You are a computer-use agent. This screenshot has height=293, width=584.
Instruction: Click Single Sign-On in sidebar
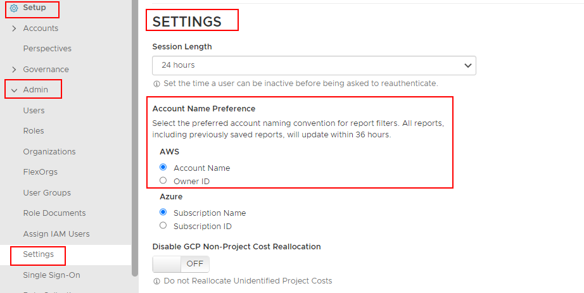click(51, 275)
